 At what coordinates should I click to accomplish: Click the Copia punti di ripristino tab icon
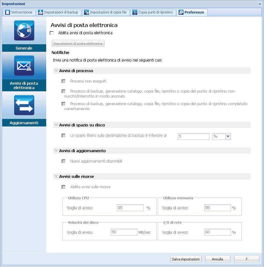pyautogui.click(x=135, y=12)
